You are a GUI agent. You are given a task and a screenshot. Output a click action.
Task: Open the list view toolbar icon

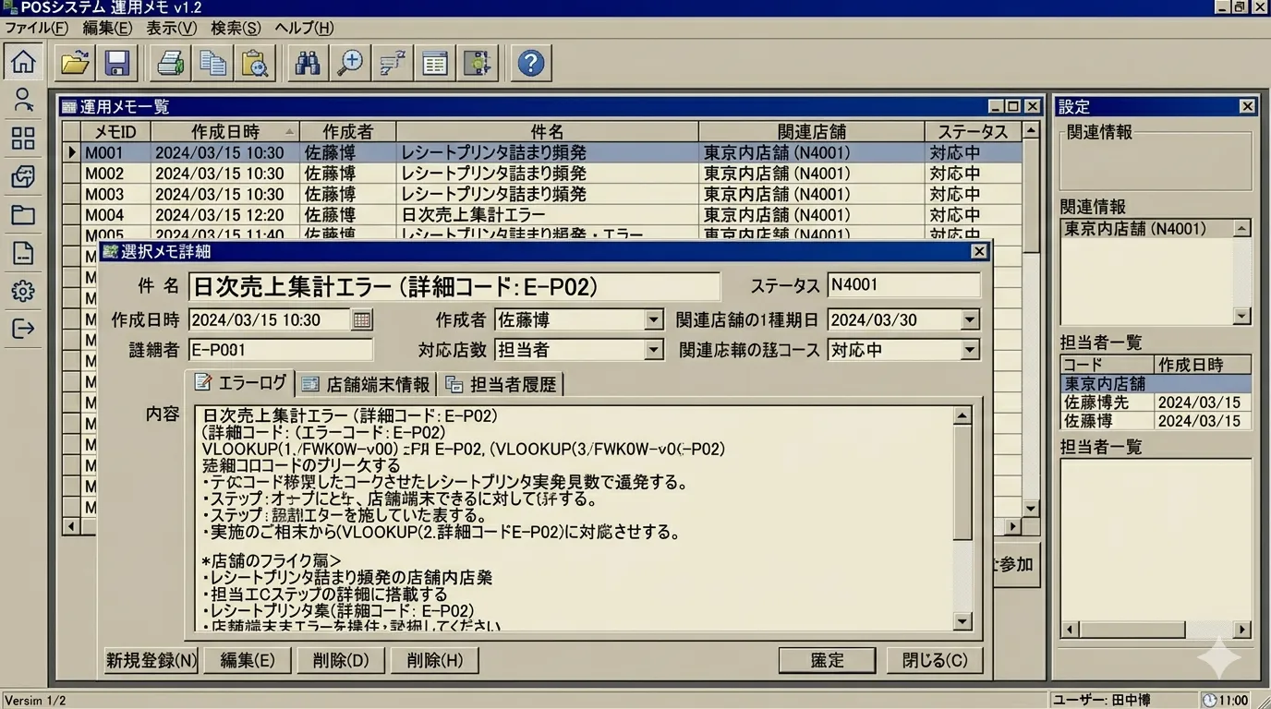click(x=435, y=63)
